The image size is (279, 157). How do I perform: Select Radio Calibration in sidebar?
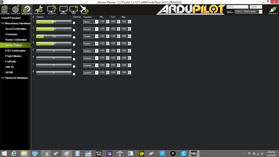tap(16, 40)
